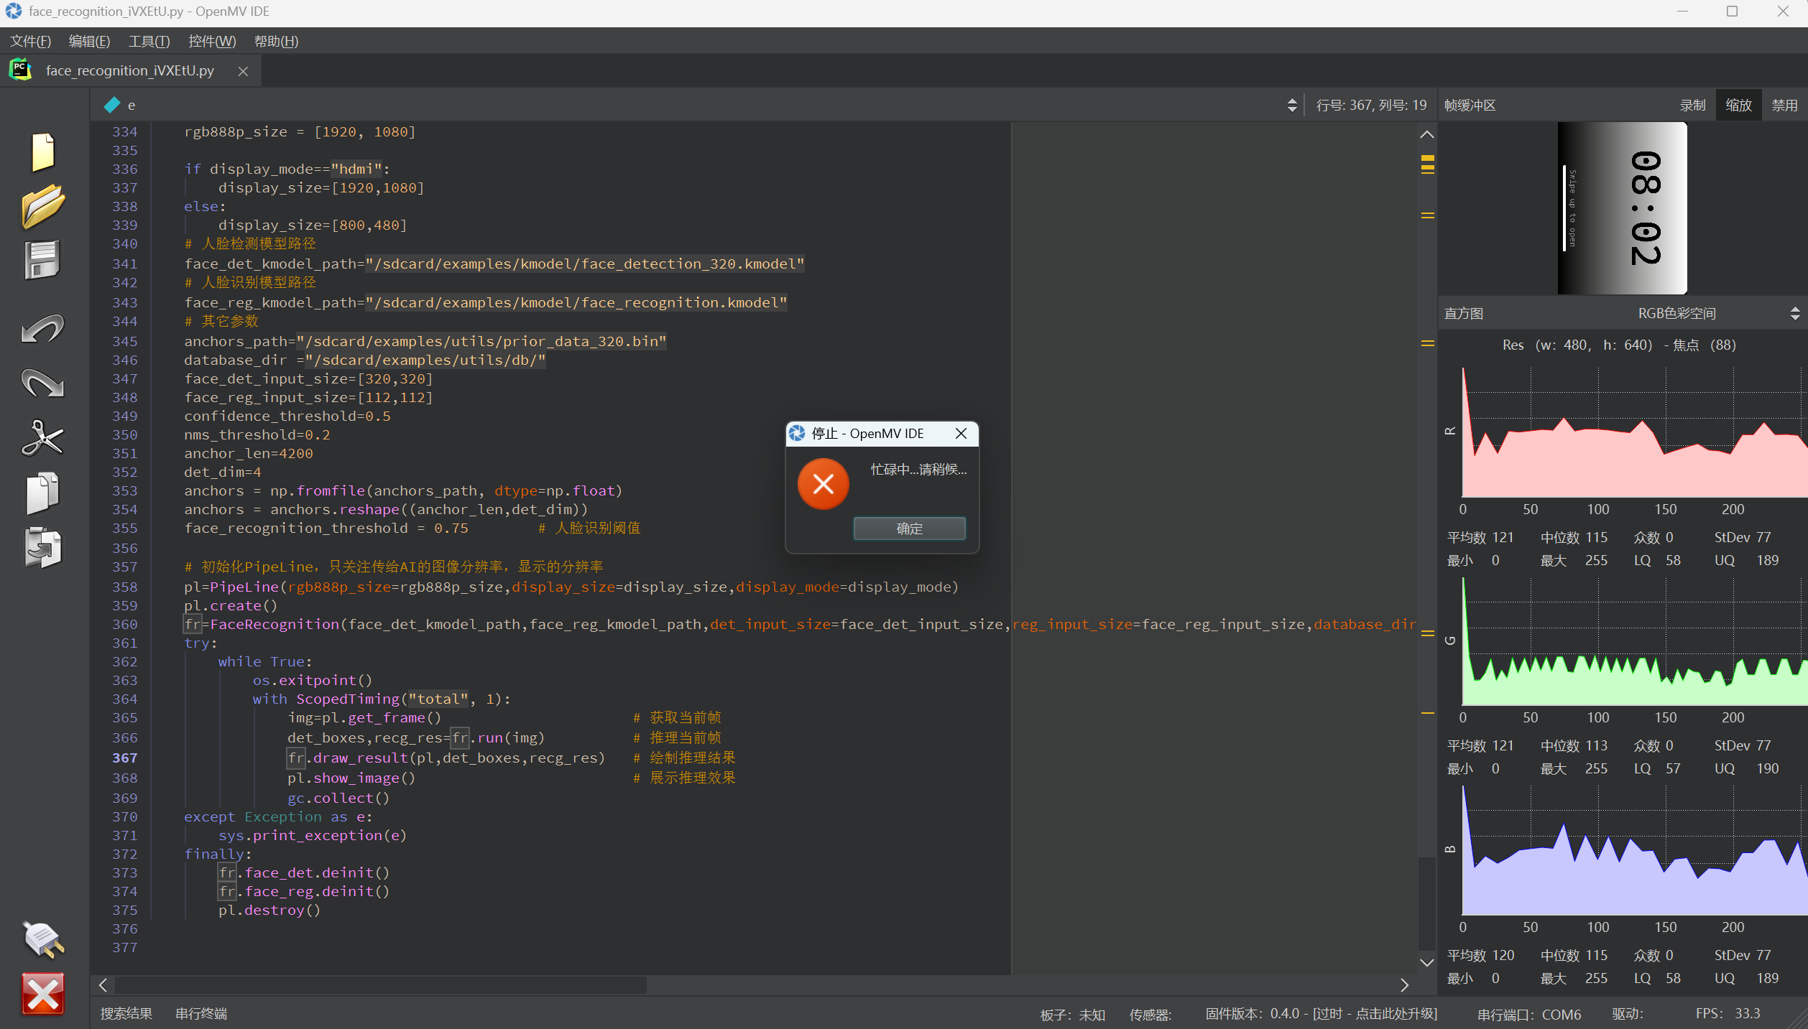This screenshot has width=1808, height=1029.
Task: Click the Save floppy disk icon
Action: coord(43,260)
